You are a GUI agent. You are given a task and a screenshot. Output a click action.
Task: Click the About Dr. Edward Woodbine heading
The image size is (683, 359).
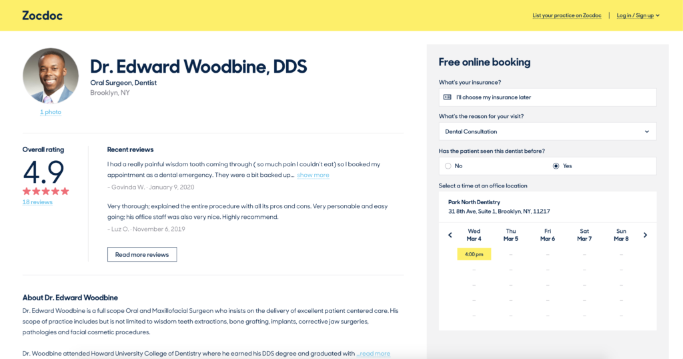70,298
